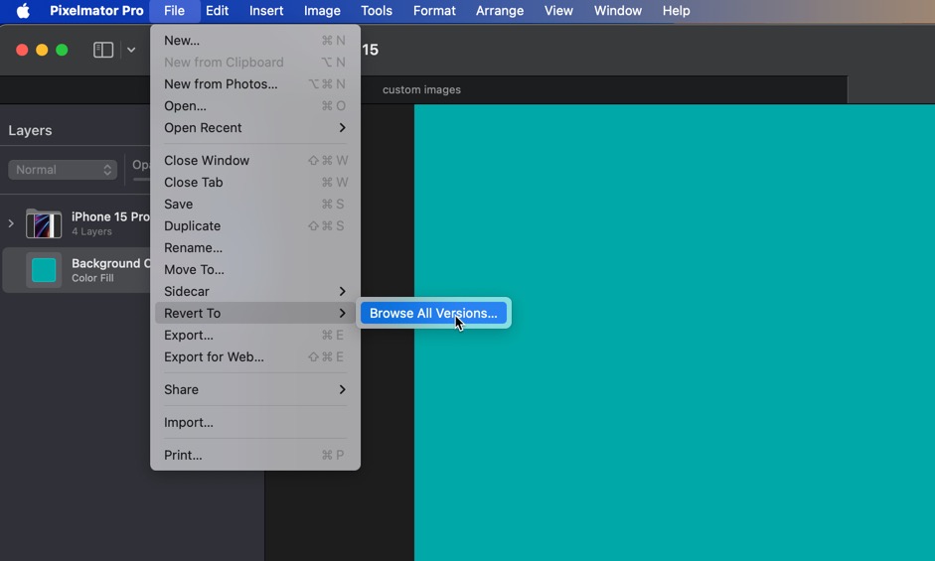The image size is (935, 561).
Task: Open the sidebar options dropdown arrow
Action: [x=131, y=50]
